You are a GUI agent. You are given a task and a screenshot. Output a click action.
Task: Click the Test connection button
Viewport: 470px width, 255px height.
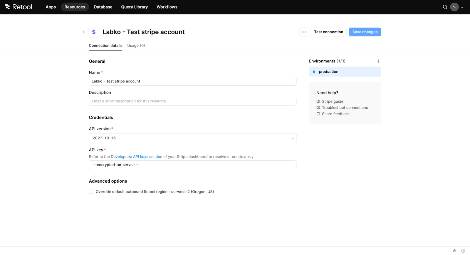[328, 32]
